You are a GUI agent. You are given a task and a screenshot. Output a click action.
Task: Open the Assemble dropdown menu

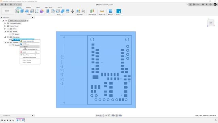81,14
